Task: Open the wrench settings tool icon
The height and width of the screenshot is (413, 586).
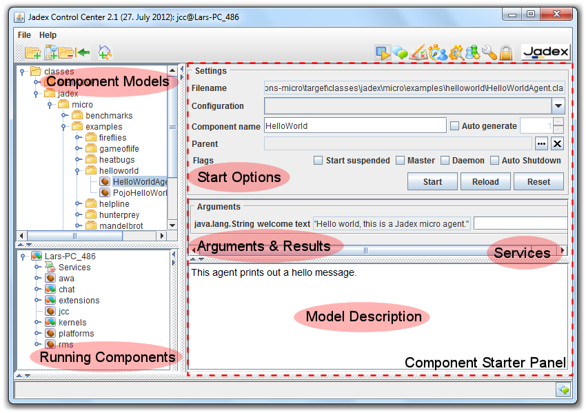Action: pyautogui.click(x=489, y=52)
